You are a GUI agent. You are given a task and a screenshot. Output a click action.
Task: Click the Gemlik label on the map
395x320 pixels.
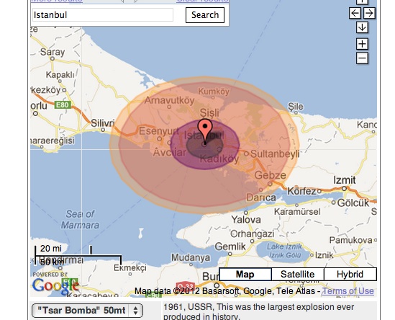coord(230,246)
